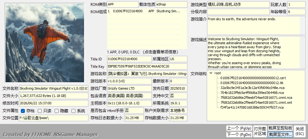Image resolution: width=308 pixels, height=139 pixels.
Task: Click the Html手册 field showing 否
Action: tap(134, 110)
